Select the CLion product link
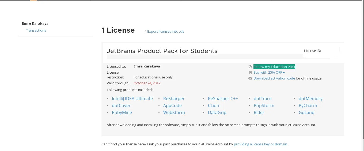364x151 pixels. click(213, 106)
